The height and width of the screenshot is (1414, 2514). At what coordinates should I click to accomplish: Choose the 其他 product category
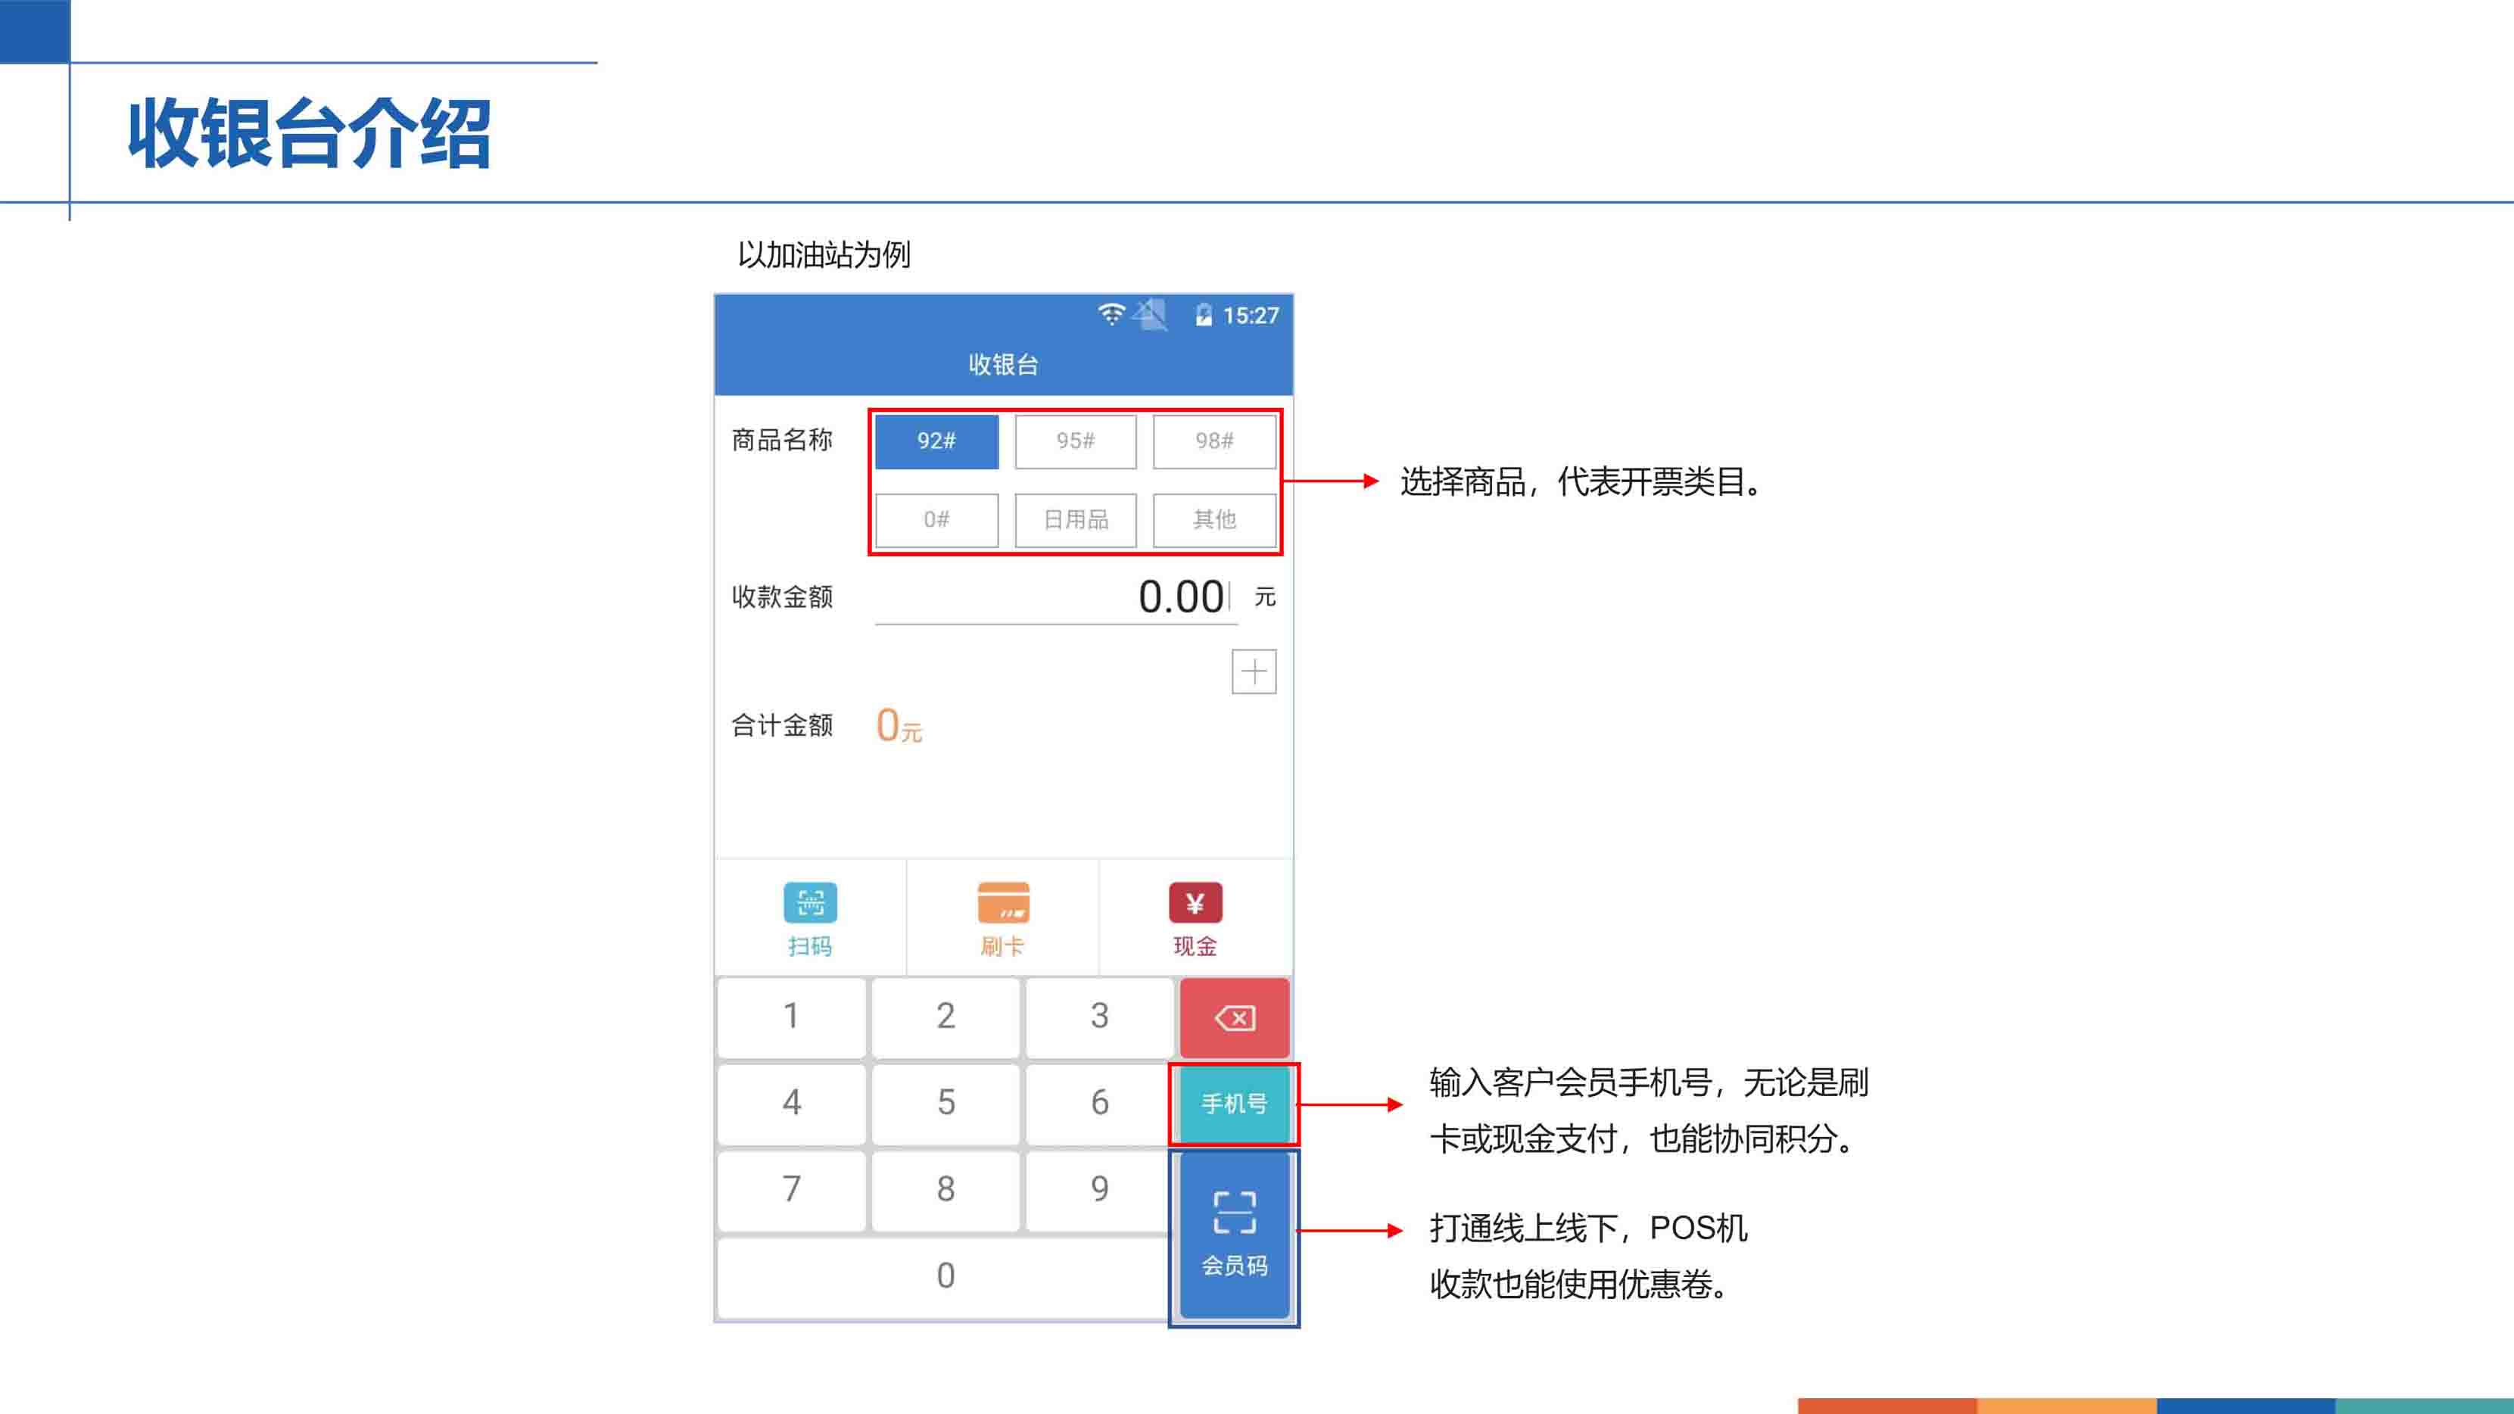coord(1214,520)
